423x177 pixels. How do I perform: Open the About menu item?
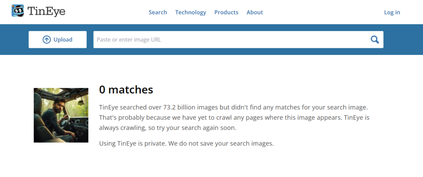(254, 12)
